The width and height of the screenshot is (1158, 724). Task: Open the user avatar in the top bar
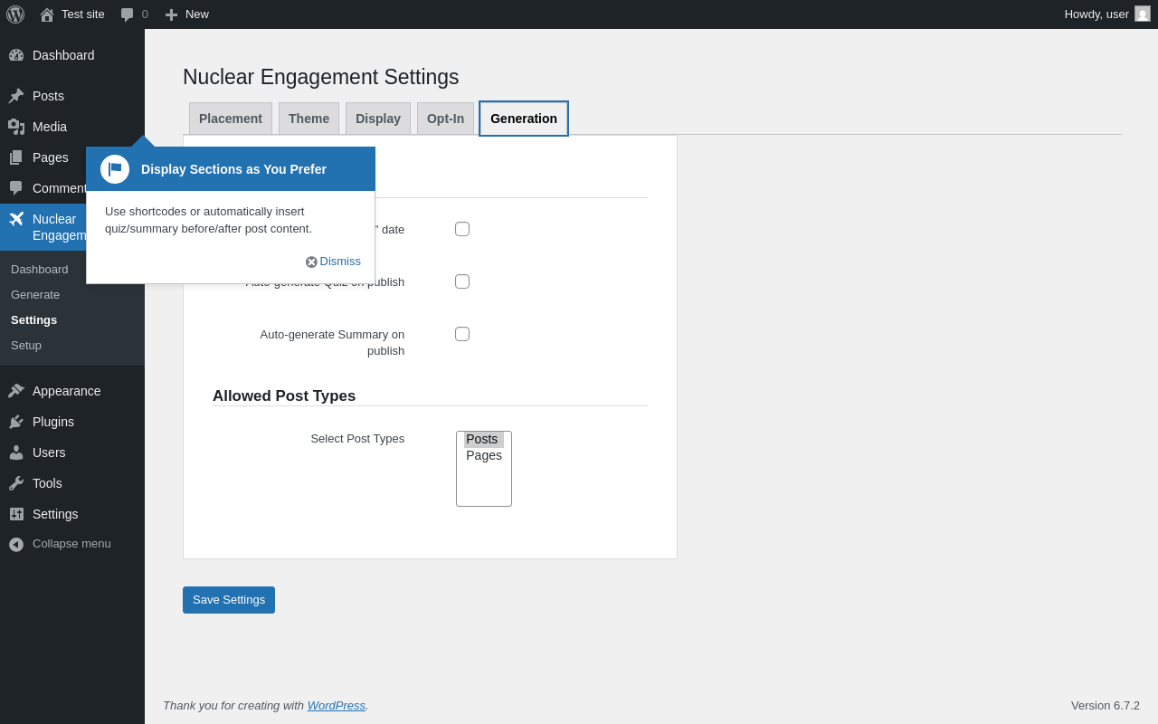[x=1143, y=14]
